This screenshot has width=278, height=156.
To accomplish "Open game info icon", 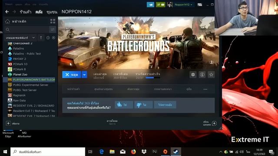I will 202,75.
